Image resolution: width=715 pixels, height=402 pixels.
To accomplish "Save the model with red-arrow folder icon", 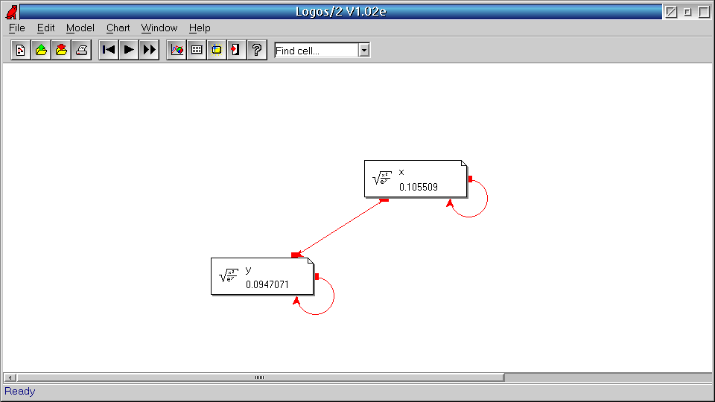I will coord(61,50).
